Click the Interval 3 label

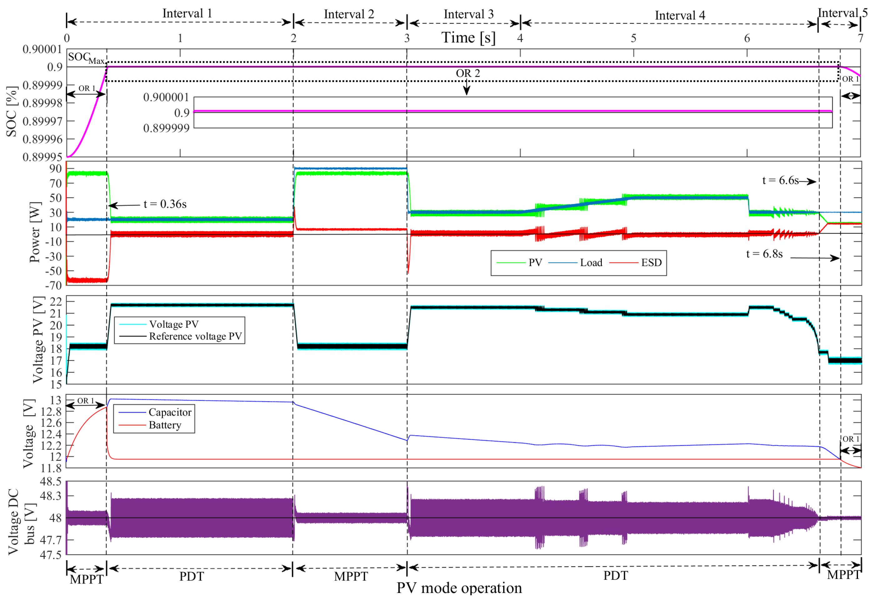coord(468,14)
